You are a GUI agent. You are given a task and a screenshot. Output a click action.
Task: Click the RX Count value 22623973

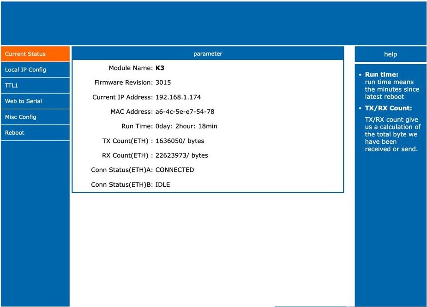coord(174,155)
